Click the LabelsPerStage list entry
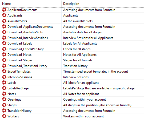144x119 pixels. (18, 88)
